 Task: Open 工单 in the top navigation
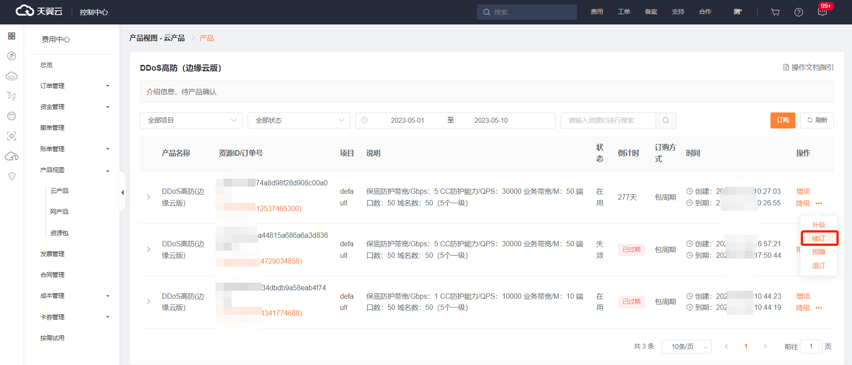point(624,12)
